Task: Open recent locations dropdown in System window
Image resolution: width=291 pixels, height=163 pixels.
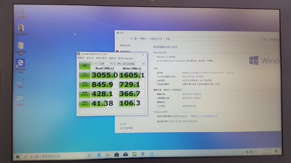Action: click(x=127, y=39)
